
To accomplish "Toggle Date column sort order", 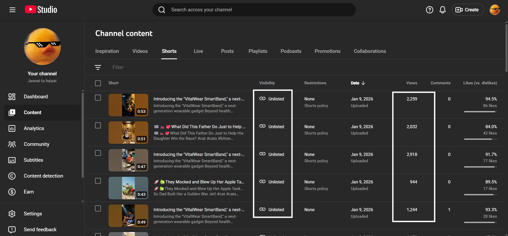I will click(x=358, y=83).
